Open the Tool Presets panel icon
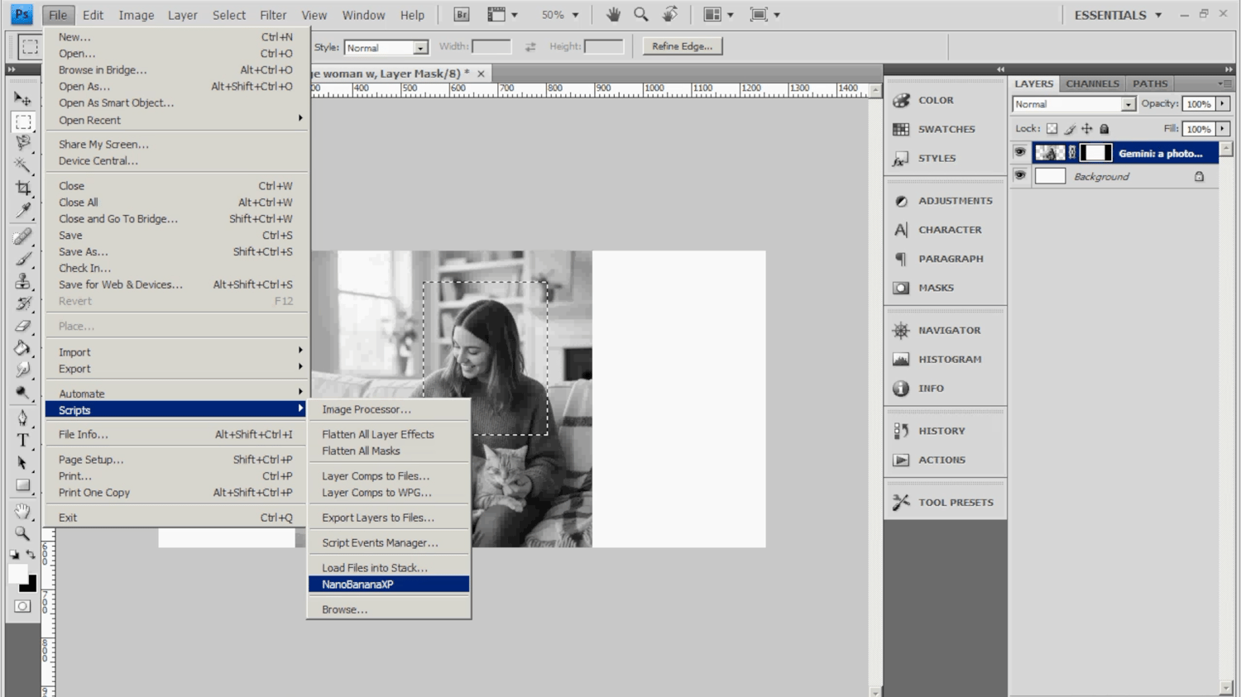 (x=901, y=503)
